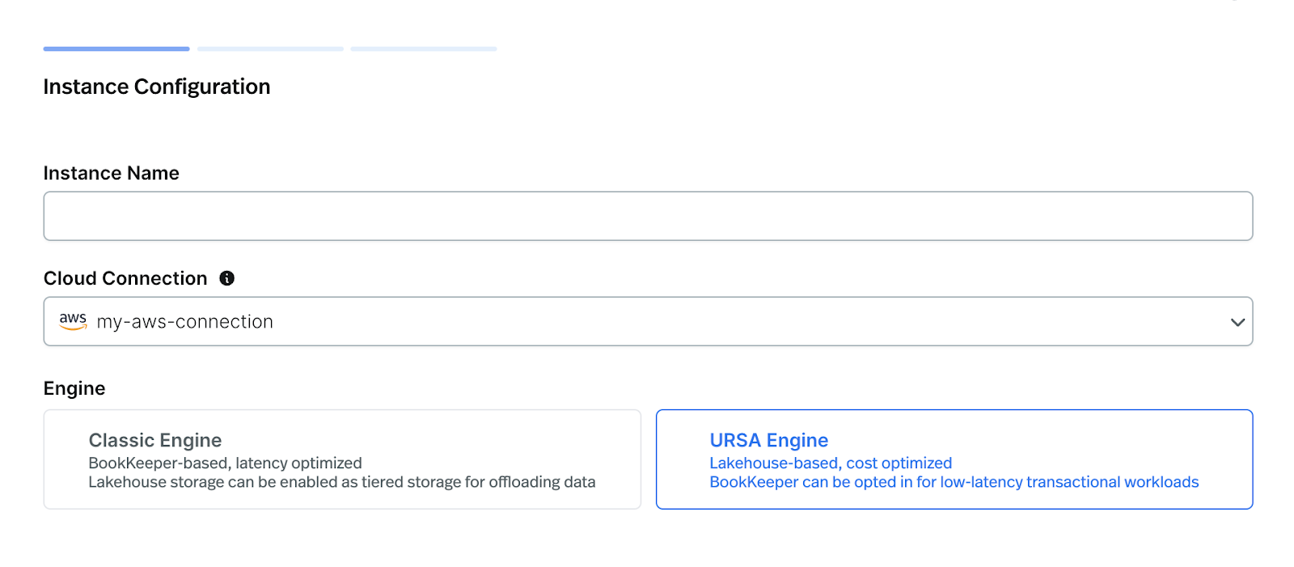Screen dimensions: 1294x567
Task: Click the Engine section label
Action: [74, 388]
